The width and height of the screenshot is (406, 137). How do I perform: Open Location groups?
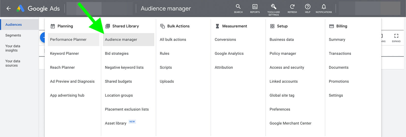click(x=119, y=95)
